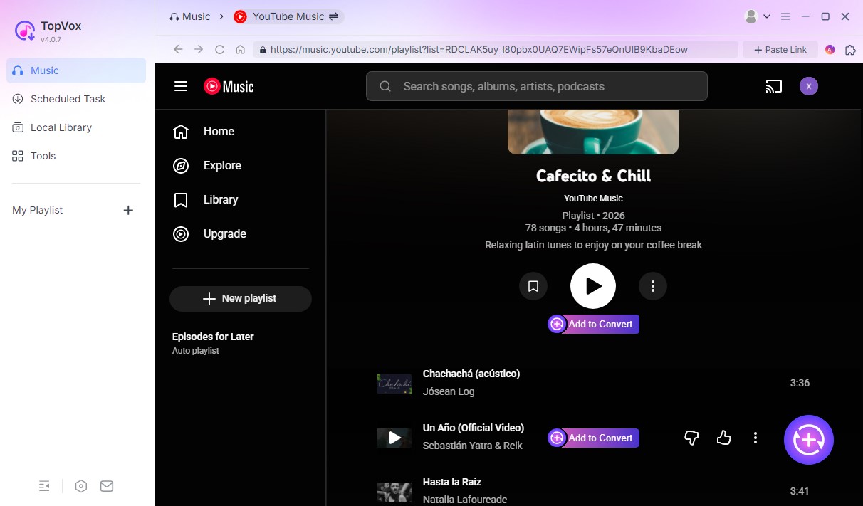This screenshot has width=863, height=506.
Task: Select Music in the TopVox sidebar
Action: tap(45, 70)
